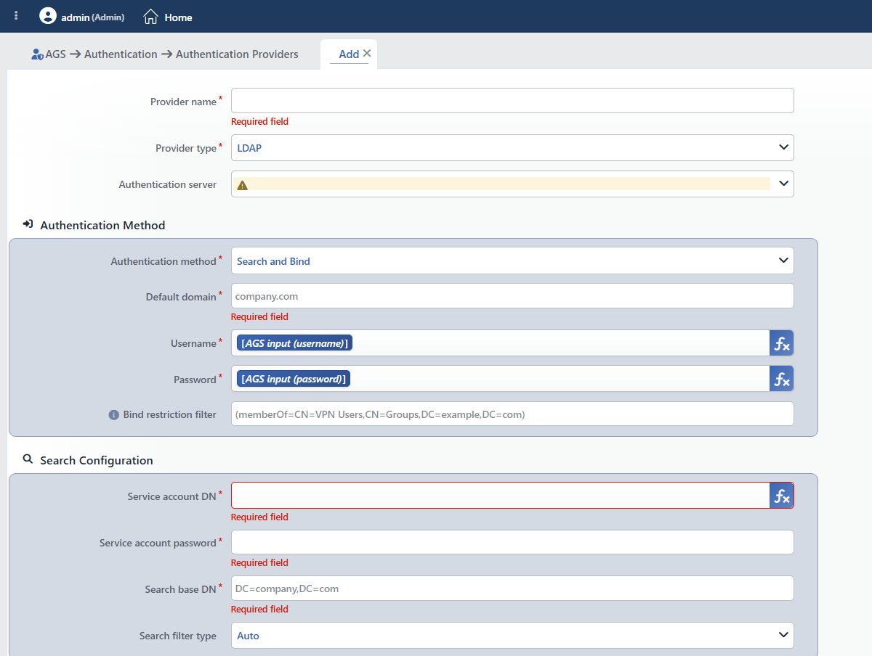Screen dimensions: 872x656
Task: Click the Search Configuration heading text
Action: tap(97, 460)
